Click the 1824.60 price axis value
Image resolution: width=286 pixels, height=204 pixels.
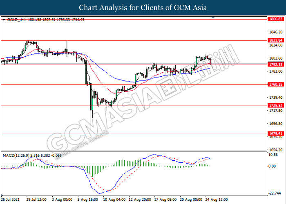(276, 45)
